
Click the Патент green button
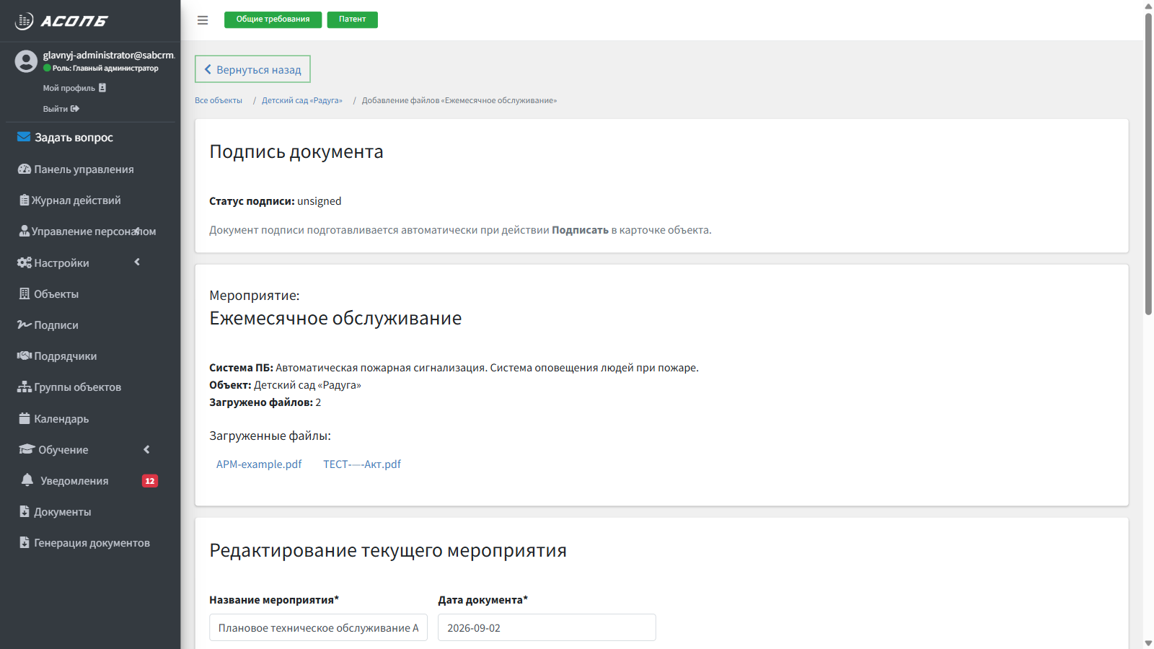click(x=352, y=19)
